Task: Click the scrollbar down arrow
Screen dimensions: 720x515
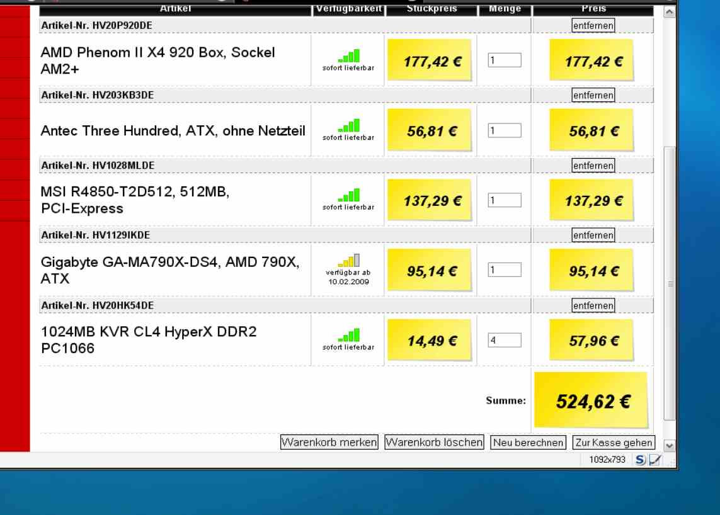Action: [x=670, y=445]
